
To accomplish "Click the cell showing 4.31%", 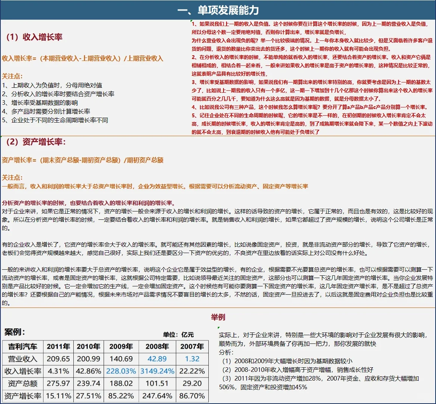I will pyautogui.click(x=58, y=371).
